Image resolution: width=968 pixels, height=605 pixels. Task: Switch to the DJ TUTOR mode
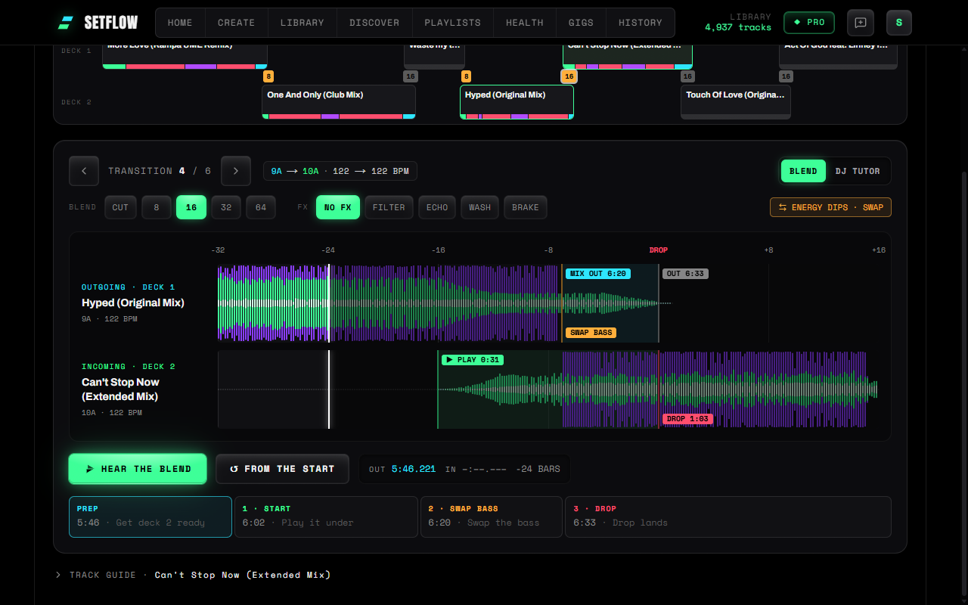click(x=858, y=171)
